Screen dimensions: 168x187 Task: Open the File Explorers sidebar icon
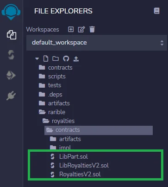[12, 35]
